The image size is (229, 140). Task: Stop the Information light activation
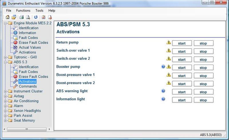[x=203, y=100]
